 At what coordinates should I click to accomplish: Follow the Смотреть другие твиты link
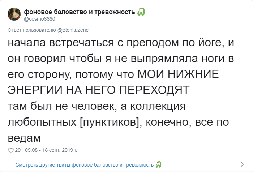tap(84, 165)
